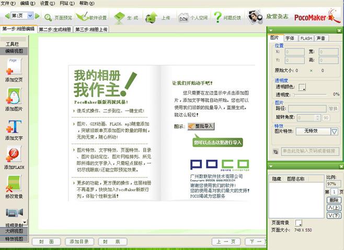344x250 pixels.
Task: Open the 页面背景 color swatch
Action: point(299,223)
